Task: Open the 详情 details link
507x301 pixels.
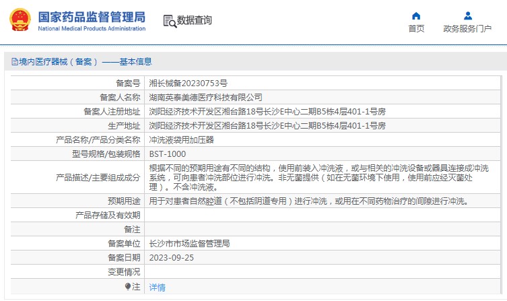Action: 157,287
